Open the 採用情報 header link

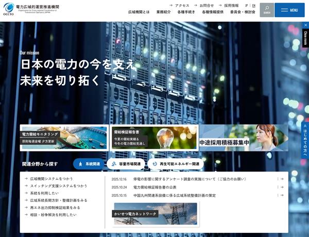coord(231,6)
